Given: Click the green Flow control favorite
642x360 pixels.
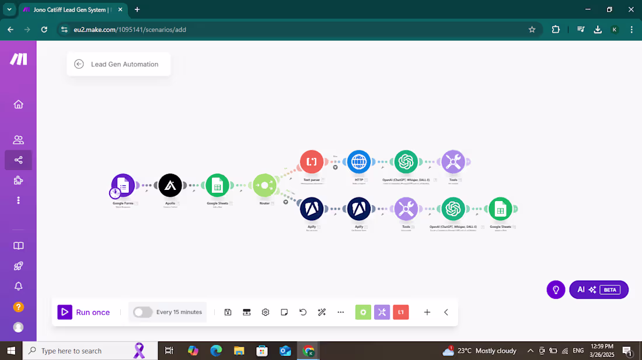Looking at the screenshot, I should click(x=363, y=312).
